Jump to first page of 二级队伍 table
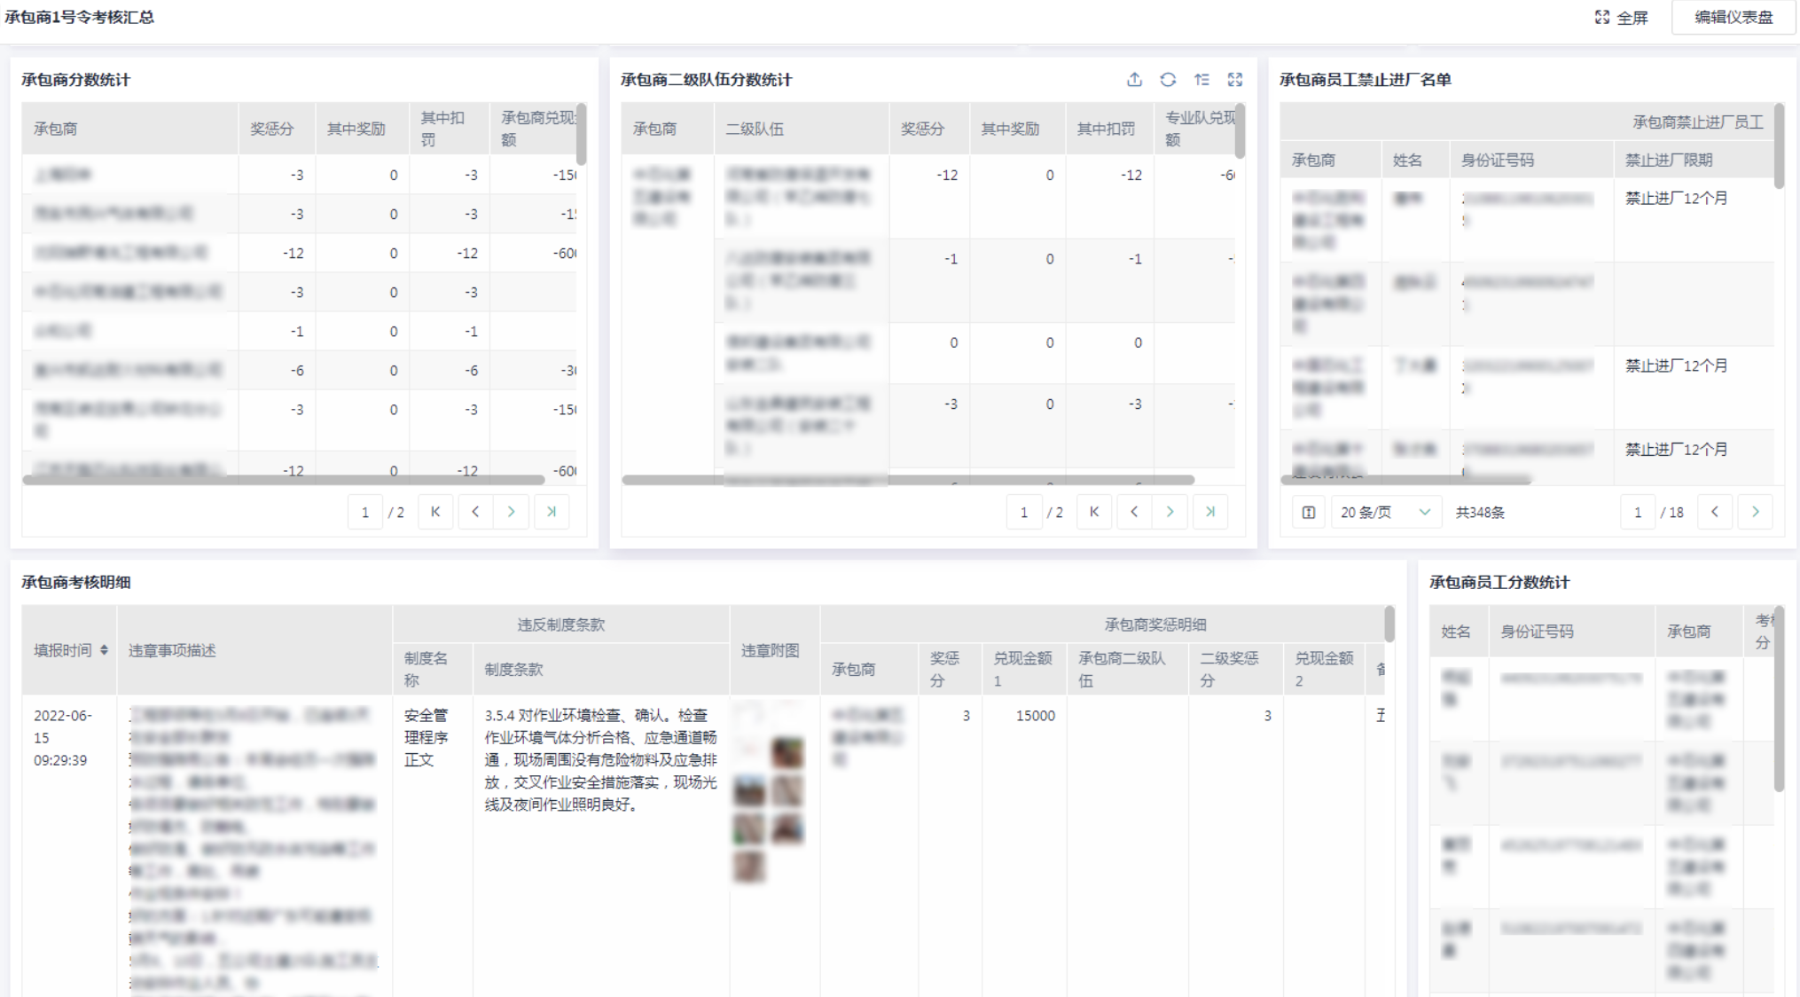 coord(1094,512)
